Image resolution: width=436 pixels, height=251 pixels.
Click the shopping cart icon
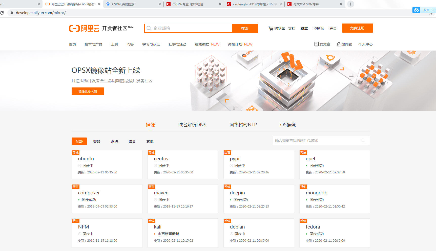click(x=271, y=29)
